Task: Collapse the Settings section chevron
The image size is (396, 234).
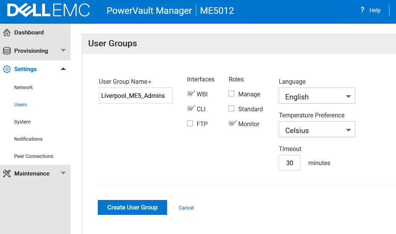Action: point(63,69)
